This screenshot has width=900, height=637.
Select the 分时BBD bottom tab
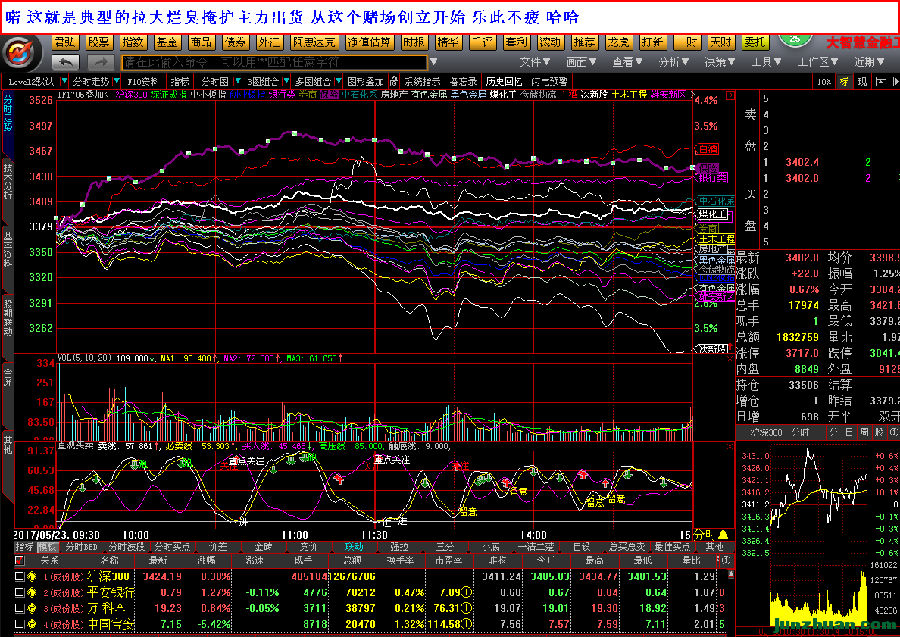tap(82, 547)
